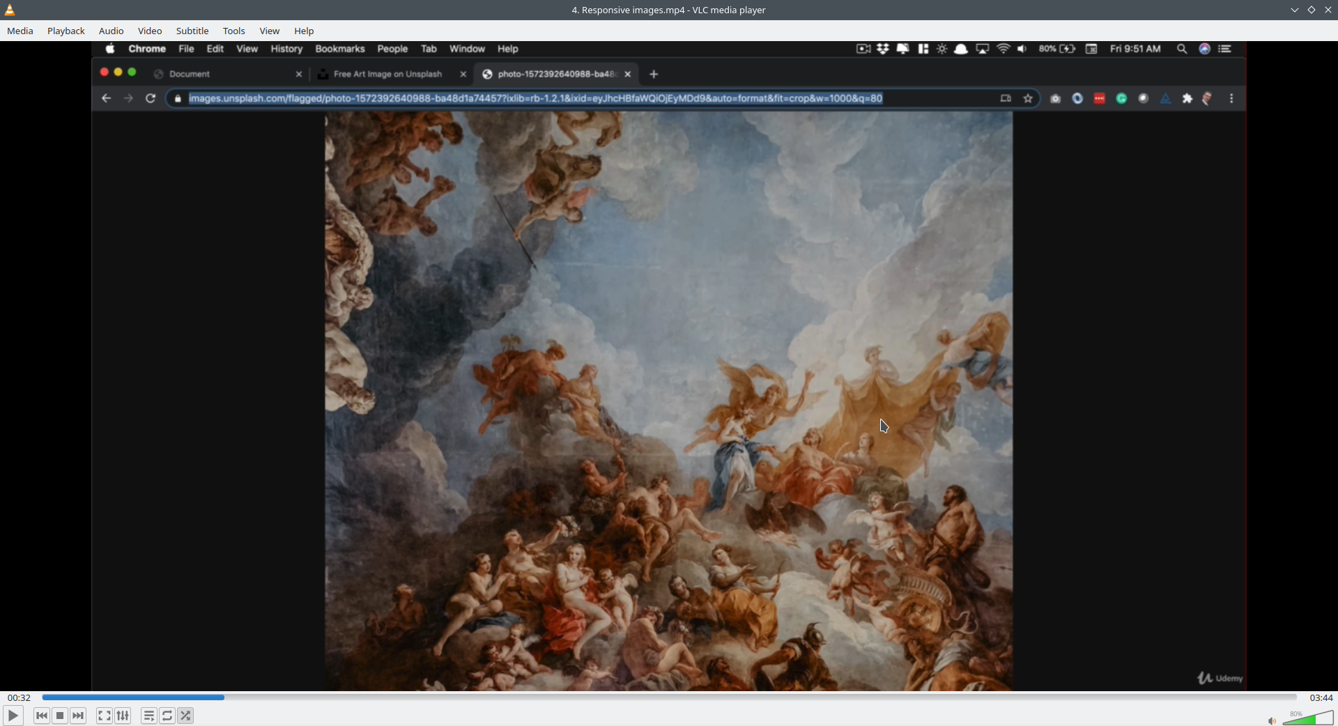This screenshot has width=1338, height=726.
Task: Click the Apple logo in the video
Action: (110, 49)
